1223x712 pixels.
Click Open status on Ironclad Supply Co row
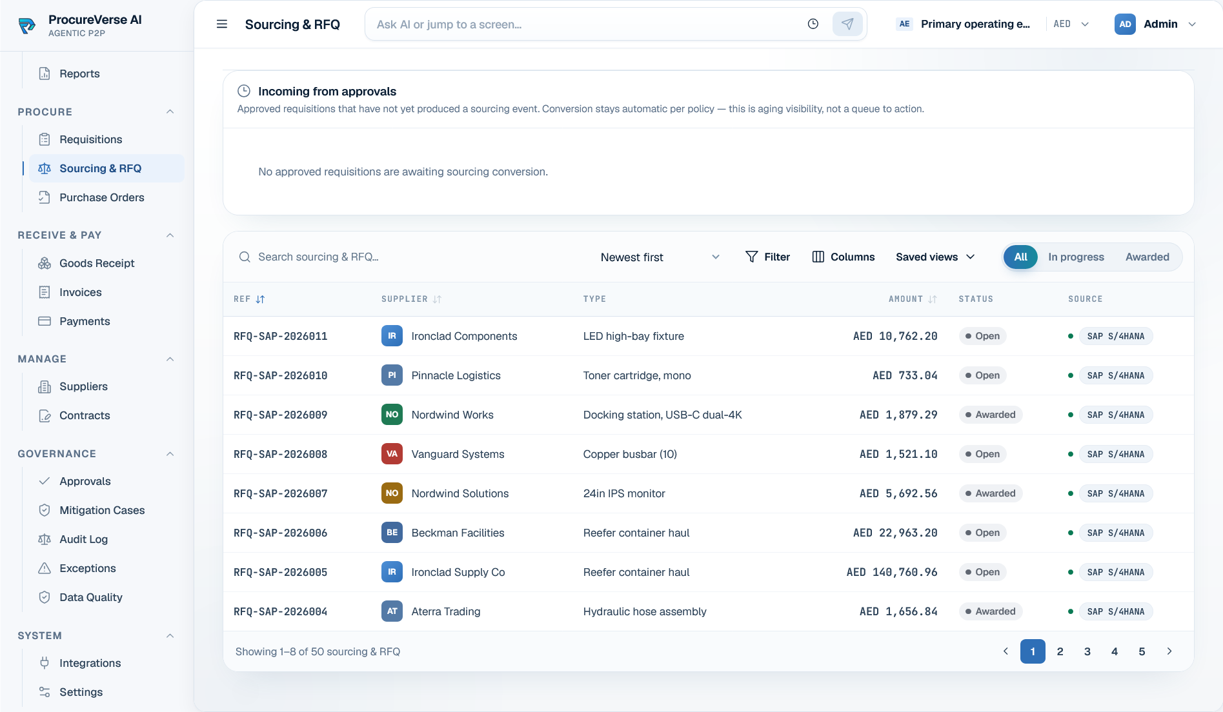[x=982, y=572]
